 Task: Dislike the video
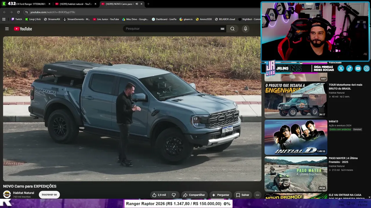pyautogui.click(x=174, y=195)
